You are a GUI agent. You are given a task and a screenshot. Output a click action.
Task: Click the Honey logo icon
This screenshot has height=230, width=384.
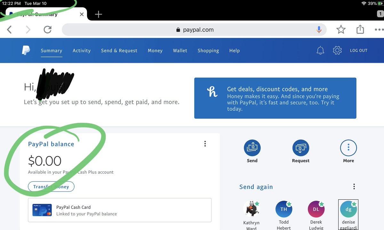[x=212, y=92]
